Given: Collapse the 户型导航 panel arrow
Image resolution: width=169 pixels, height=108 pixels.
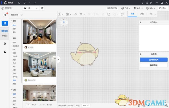Looking at the screenshot, I should pyautogui.click(x=141, y=22).
